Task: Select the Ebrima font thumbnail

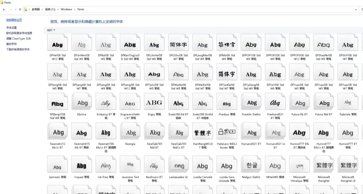Action: tap(82, 101)
